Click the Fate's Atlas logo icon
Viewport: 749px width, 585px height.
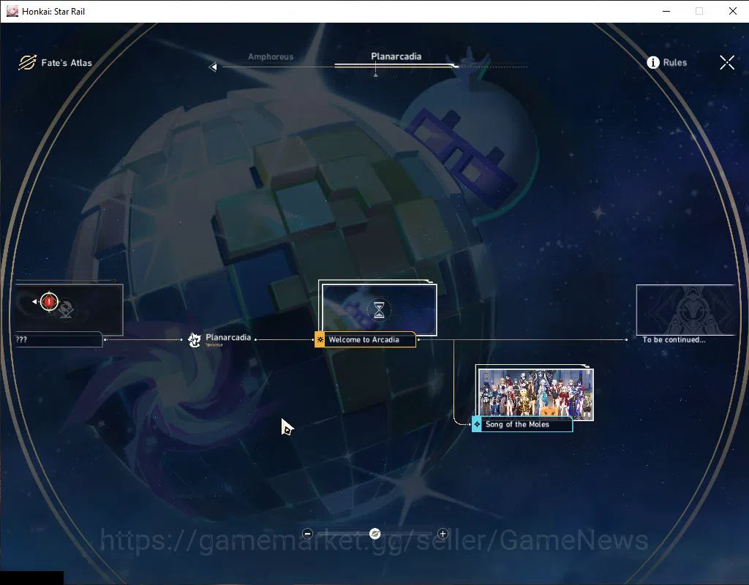pyautogui.click(x=27, y=63)
